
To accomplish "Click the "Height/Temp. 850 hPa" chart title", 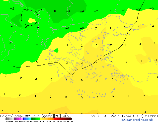I will (20, 116).
